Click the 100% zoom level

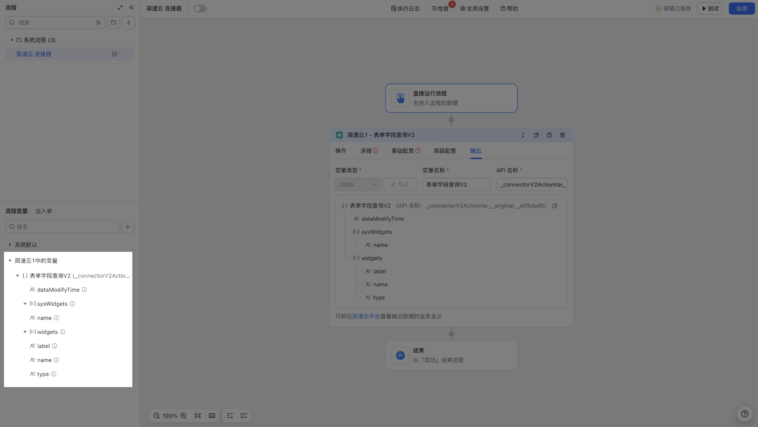(170, 416)
